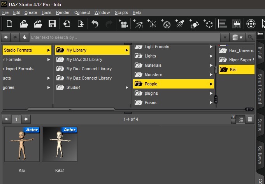The width and height of the screenshot is (265, 184).
Task: Create a new primitive shape
Action: pyautogui.click(x=194, y=24)
